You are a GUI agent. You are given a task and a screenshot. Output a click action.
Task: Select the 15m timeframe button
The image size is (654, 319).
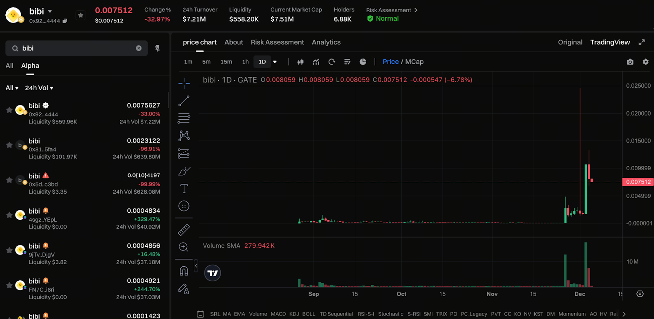point(226,62)
